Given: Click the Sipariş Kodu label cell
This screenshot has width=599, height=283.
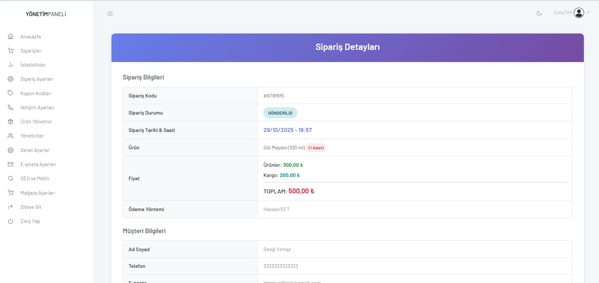Looking at the screenshot, I should [190, 96].
